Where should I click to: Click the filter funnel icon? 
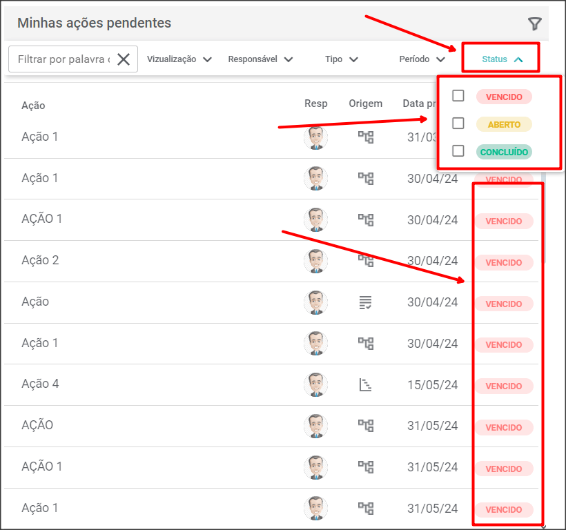(535, 24)
